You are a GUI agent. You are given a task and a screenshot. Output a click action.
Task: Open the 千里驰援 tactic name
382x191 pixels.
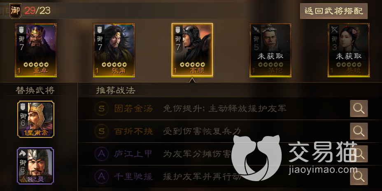click(x=133, y=177)
